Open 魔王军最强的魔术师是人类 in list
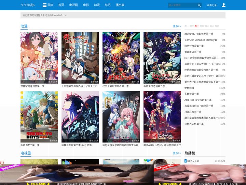The width and height of the screenshot is (246, 185). [x=201, y=118]
